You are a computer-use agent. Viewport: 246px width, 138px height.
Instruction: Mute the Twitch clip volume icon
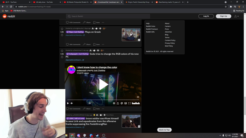click(72, 103)
